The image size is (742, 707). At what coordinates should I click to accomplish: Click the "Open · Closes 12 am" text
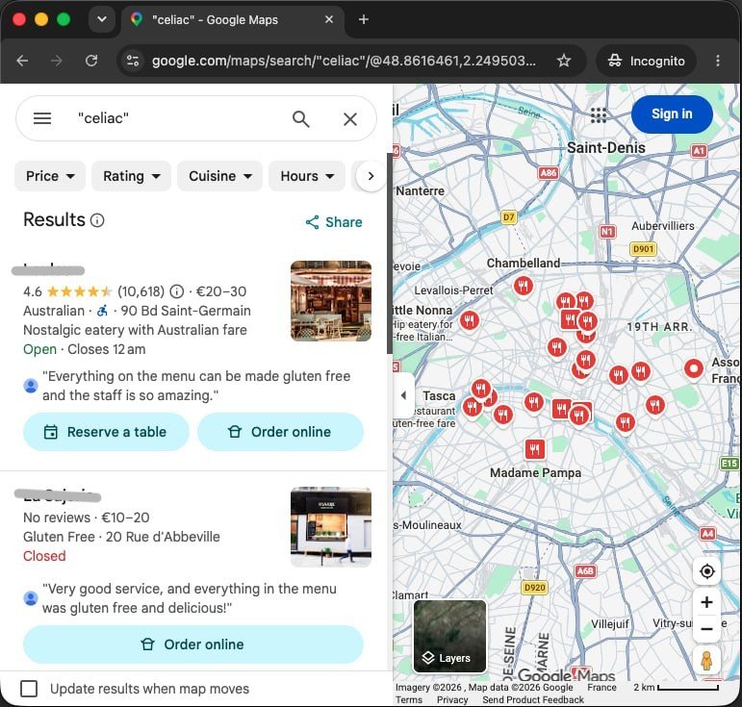[85, 349]
